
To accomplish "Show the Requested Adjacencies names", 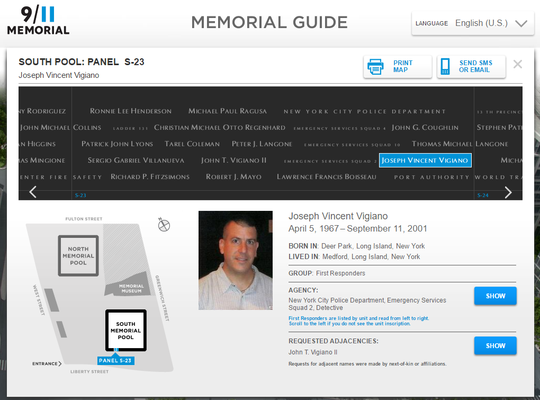I will [495, 346].
